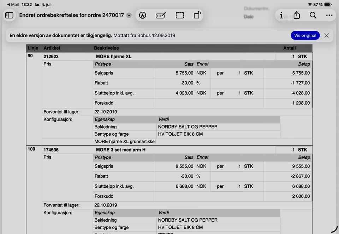339x234 pixels.
Task: Return to the Mail app
Action: pyautogui.click(x=13, y=5)
